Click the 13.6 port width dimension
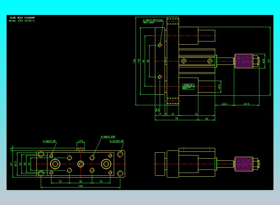The height and width of the screenshot is (205, 280). point(80,141)
